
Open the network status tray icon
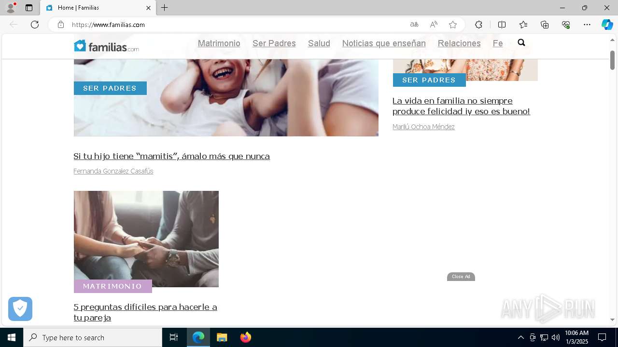(x=544, y=337)
